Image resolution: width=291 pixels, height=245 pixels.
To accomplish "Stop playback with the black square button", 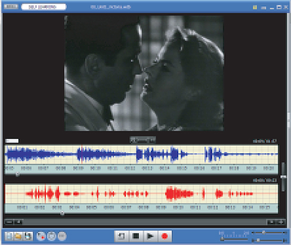I will [136, 236].
